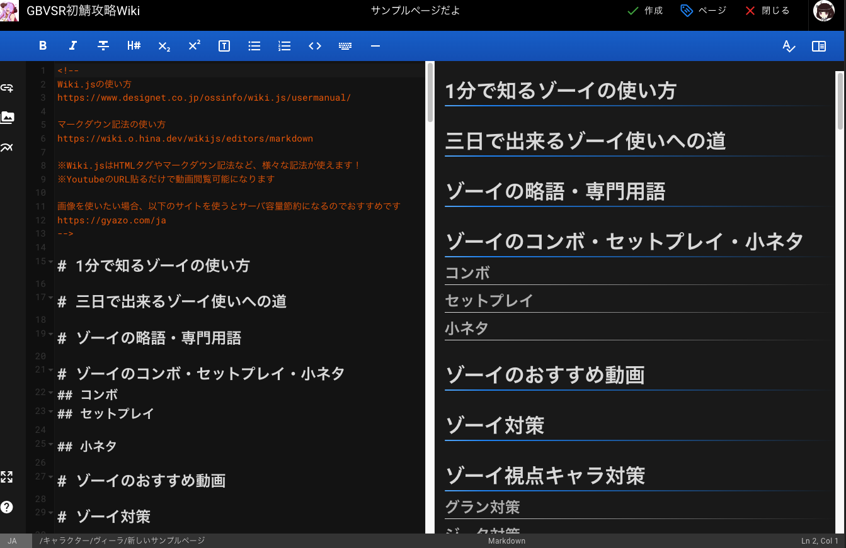Viewport: 846px width, 548px height.
Task: Collapse the heading fold at line 15
Action: click(50, 262)
